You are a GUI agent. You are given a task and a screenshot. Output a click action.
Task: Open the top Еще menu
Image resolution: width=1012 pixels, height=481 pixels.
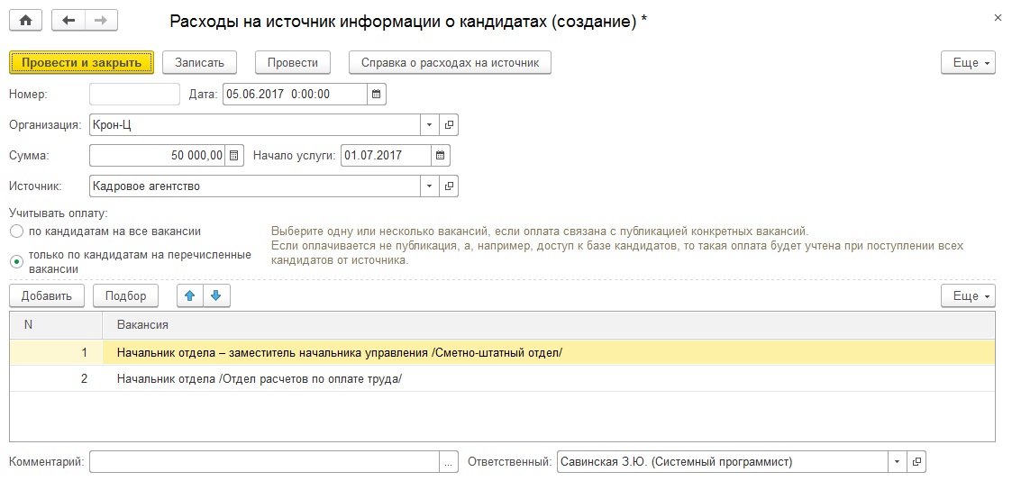point(968,62)
